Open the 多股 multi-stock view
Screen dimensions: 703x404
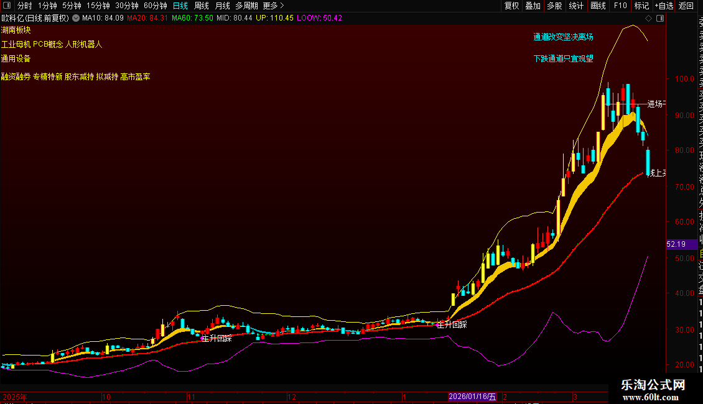[554, 6]
